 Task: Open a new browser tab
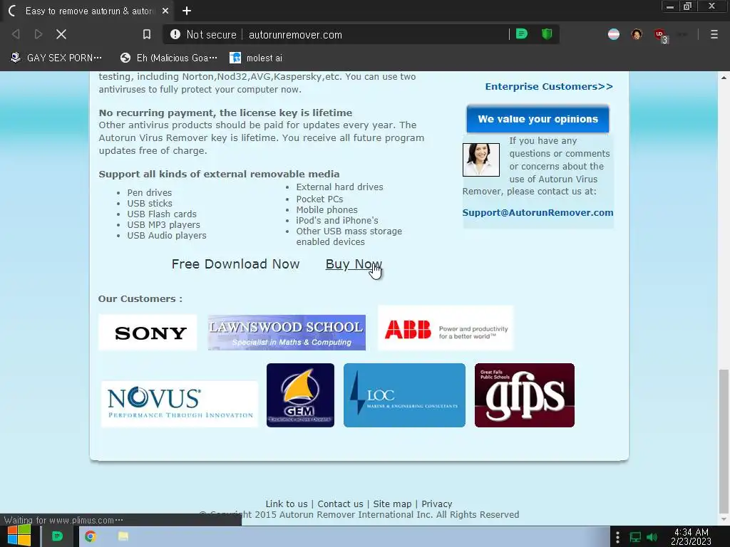[x=187, y=11]
